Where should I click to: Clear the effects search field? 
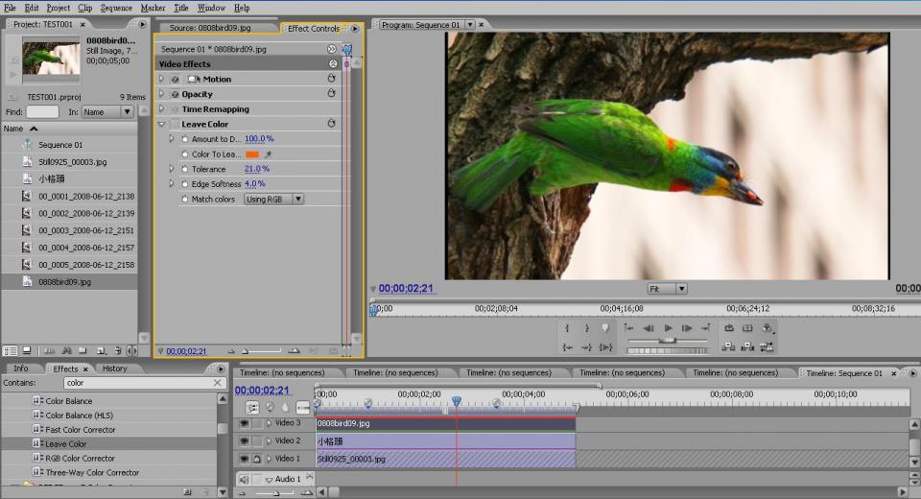click(x=218, y=383)
